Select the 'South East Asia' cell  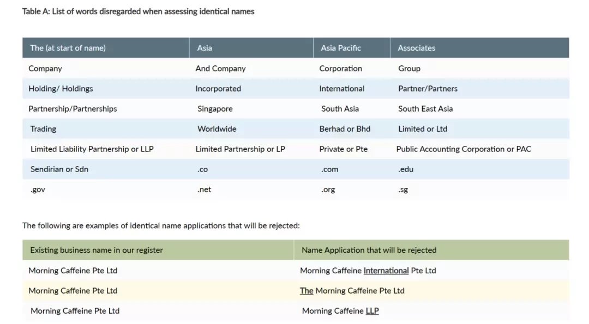tap(480, 109)
